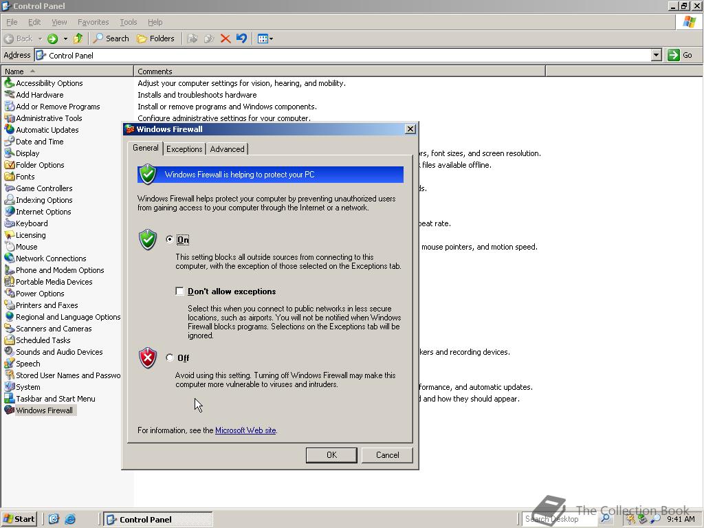704x528 pixels.
Task: Click the Folders toolbar button
Action: (x=155, y=38)
